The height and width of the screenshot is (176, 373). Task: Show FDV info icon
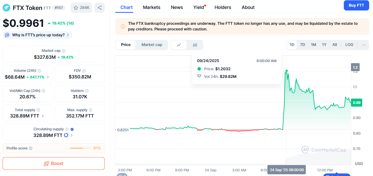[x=84, y=71]
